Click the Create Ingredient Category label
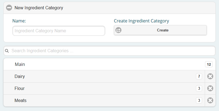The height and width of the screenshot is (111, 219). tap(141, 21)
